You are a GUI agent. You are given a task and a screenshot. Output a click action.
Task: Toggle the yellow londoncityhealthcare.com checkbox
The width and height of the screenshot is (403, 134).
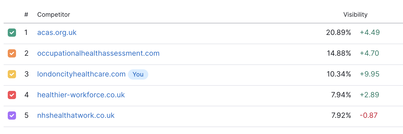(x=12, y=74)
